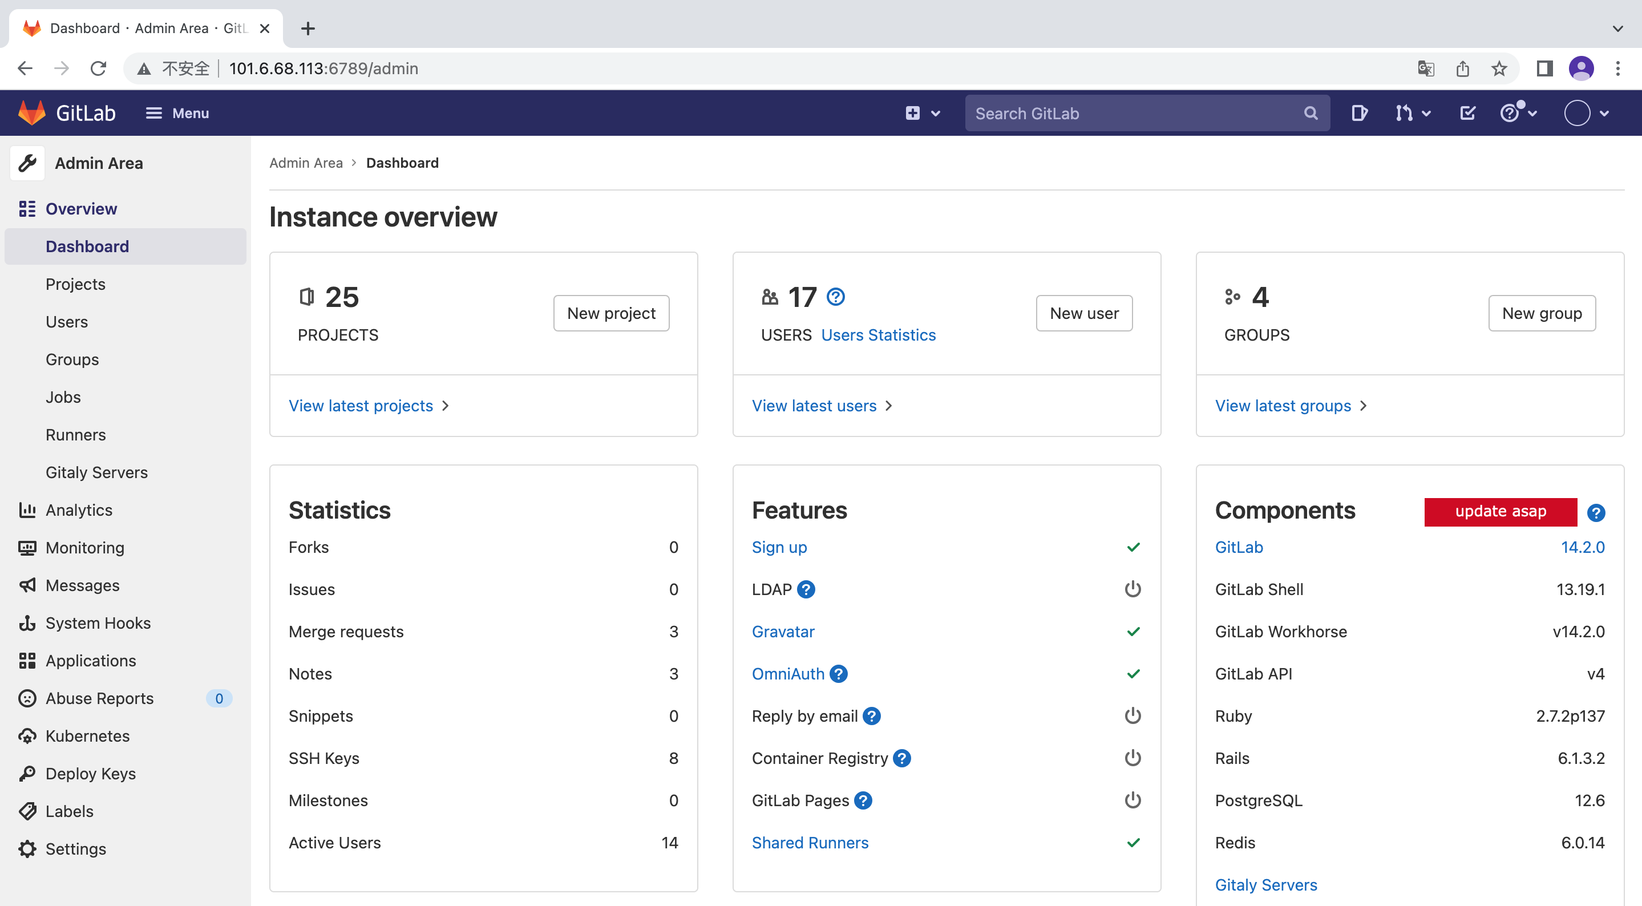This screenshot has height=906, width=1642.
Task: Open Groups in the sidebar
Action: [72, 359]
